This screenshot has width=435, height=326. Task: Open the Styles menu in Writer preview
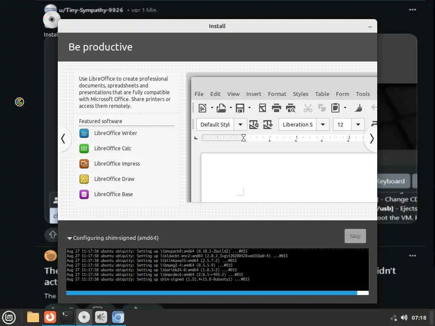pyautogui.click(x=300, y=94)
